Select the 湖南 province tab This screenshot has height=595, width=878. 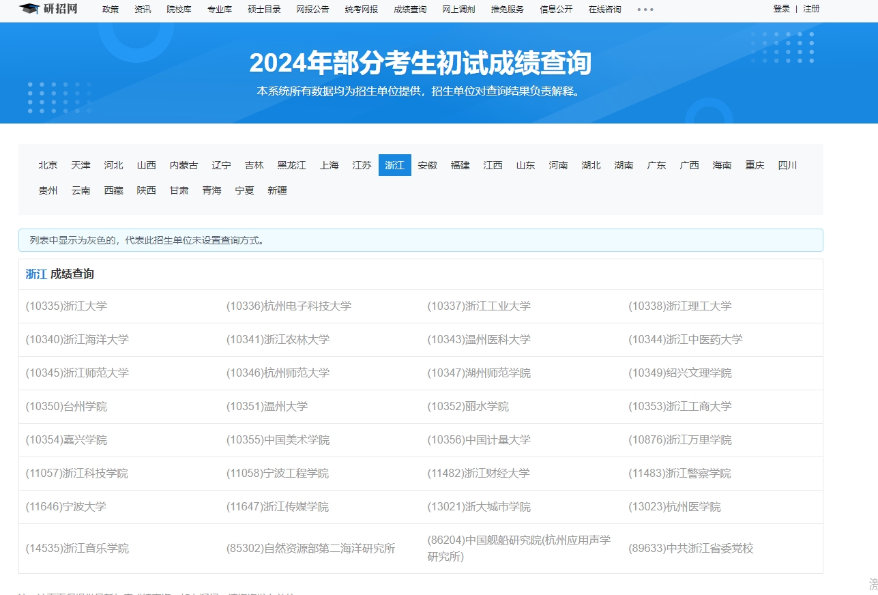click(x=624, y=165)
